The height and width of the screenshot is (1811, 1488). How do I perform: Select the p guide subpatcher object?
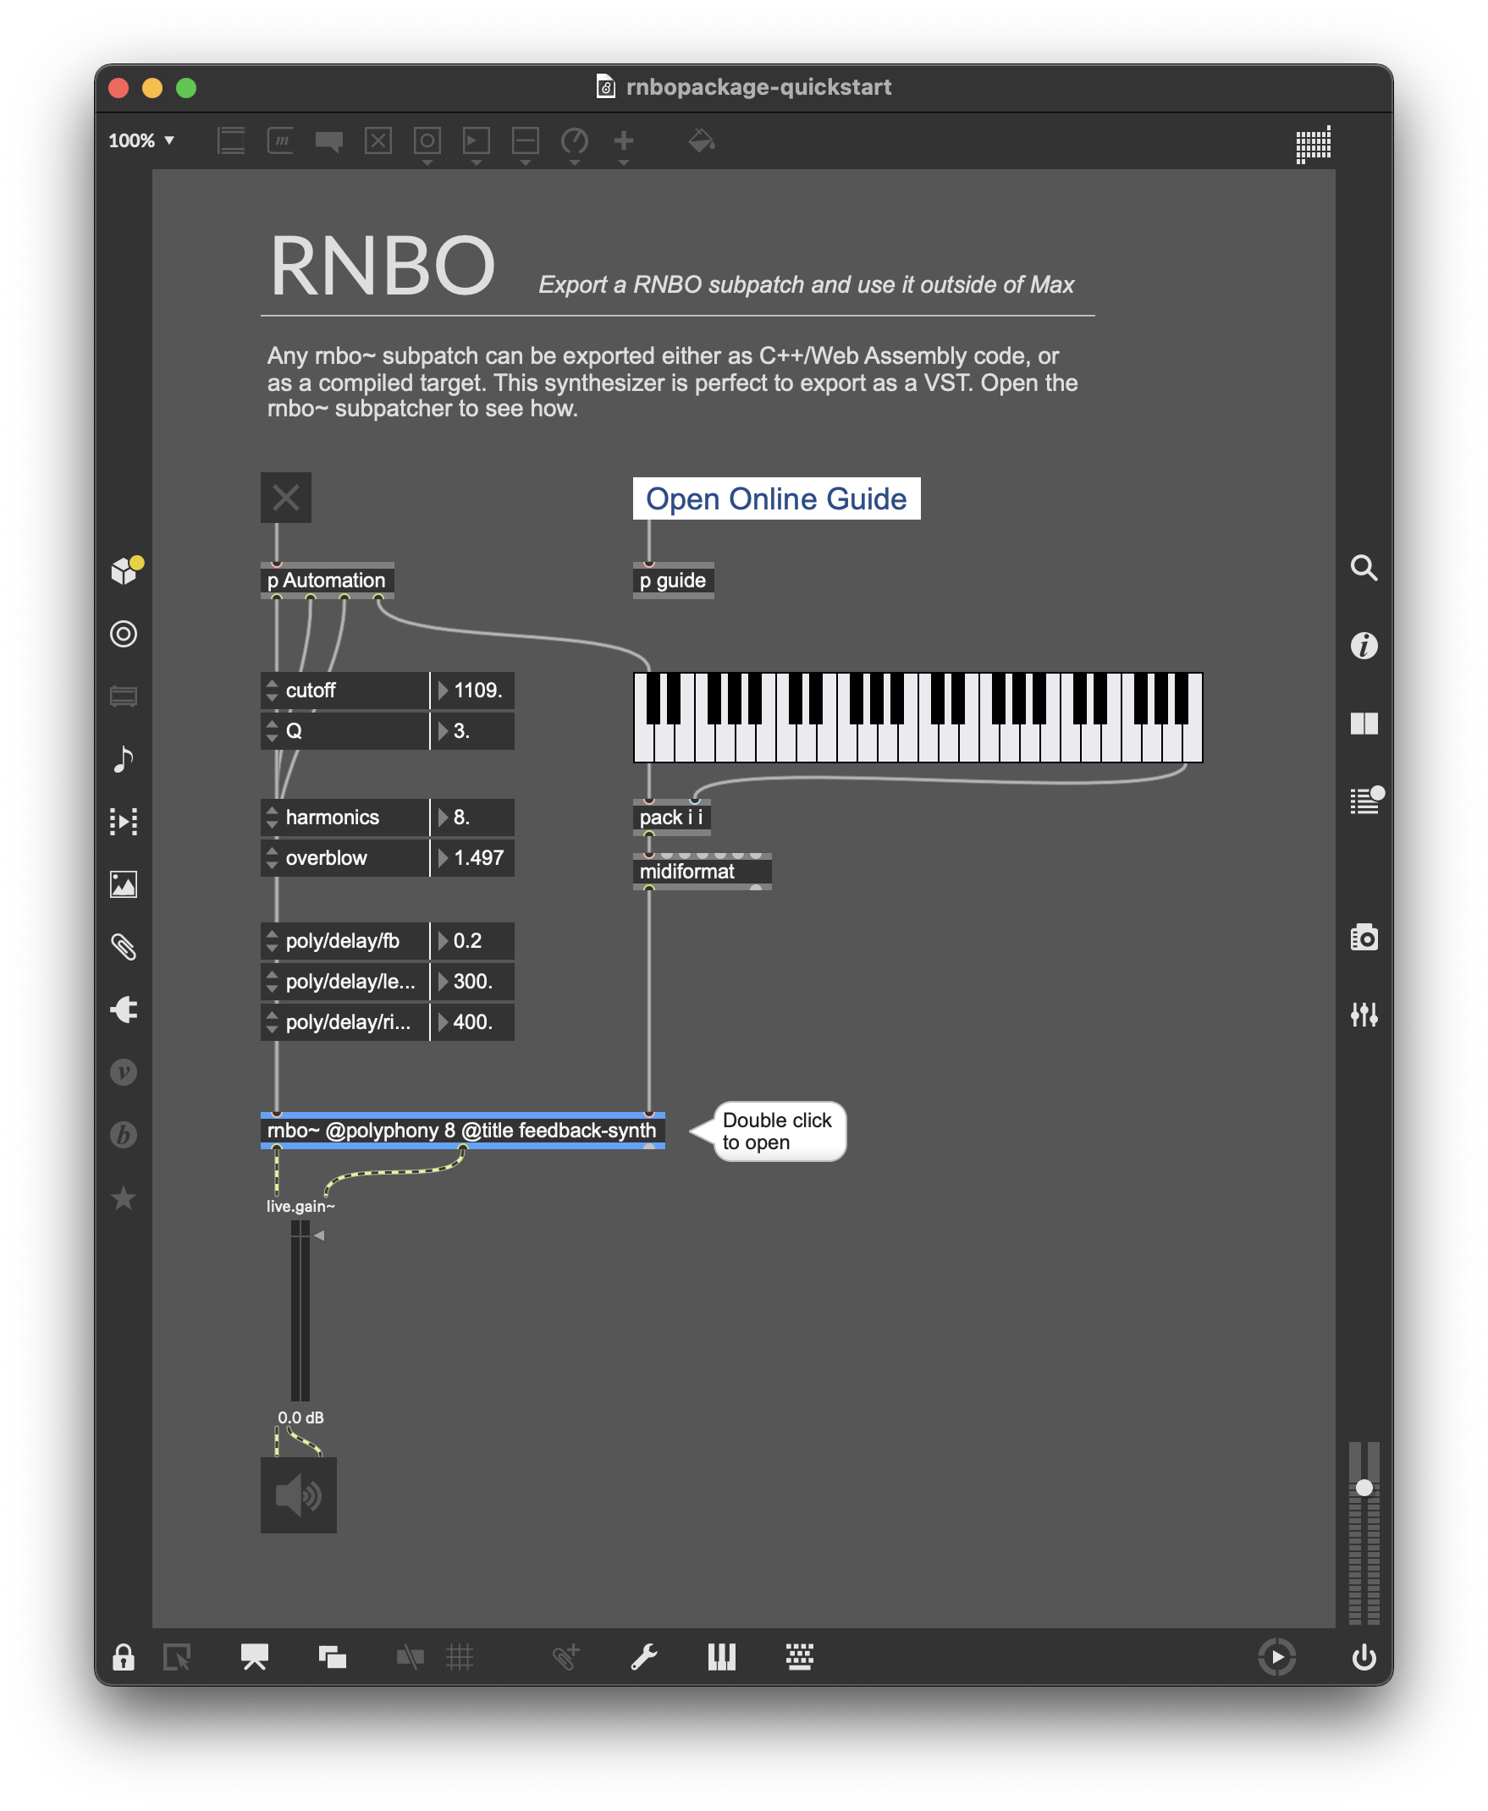click(x=673, y=581)
